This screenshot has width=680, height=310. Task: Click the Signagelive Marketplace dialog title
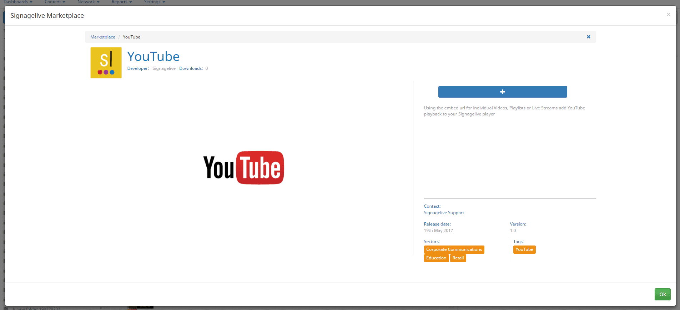point(47,16)
